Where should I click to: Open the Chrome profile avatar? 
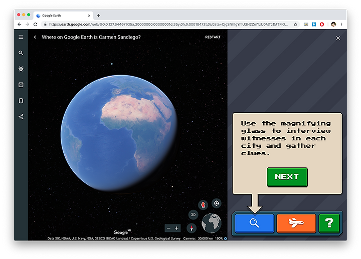click(x=333, y=25)
